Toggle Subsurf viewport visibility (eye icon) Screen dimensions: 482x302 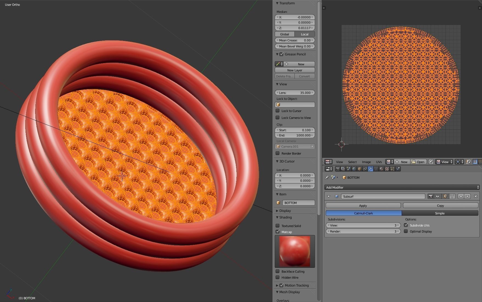(x=438, y=196)
